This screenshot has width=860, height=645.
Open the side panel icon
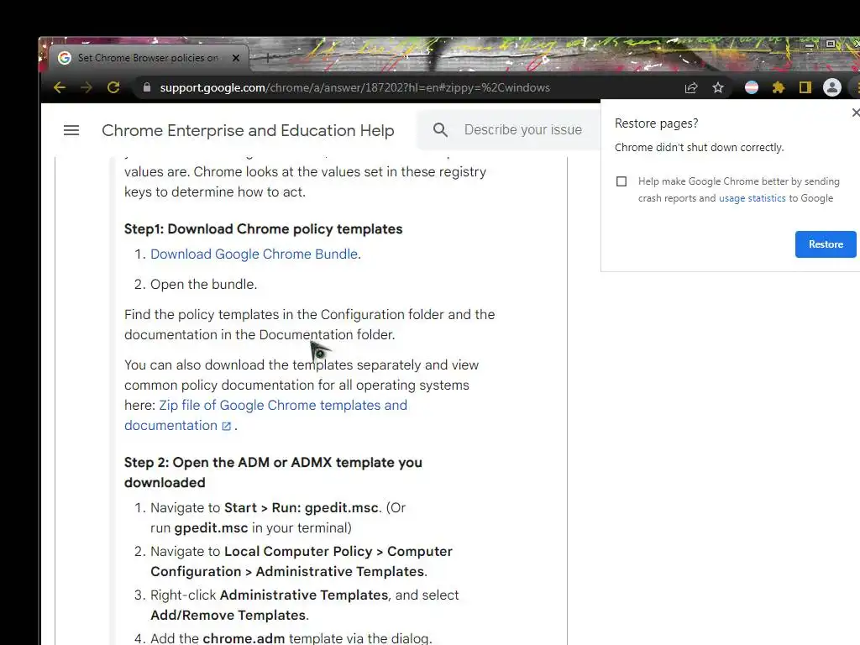805,87
